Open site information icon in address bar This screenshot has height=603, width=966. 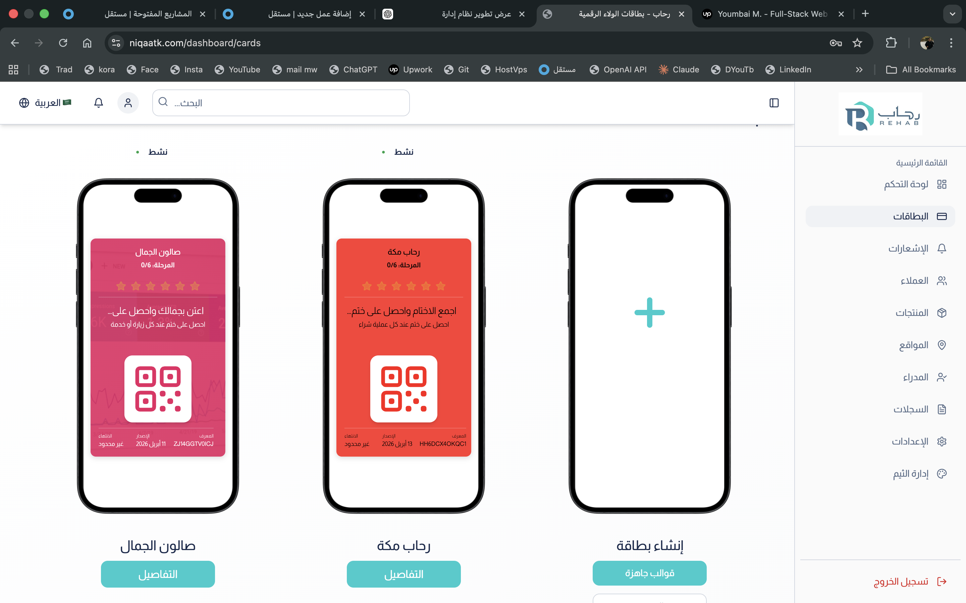[x=116, y=43]
